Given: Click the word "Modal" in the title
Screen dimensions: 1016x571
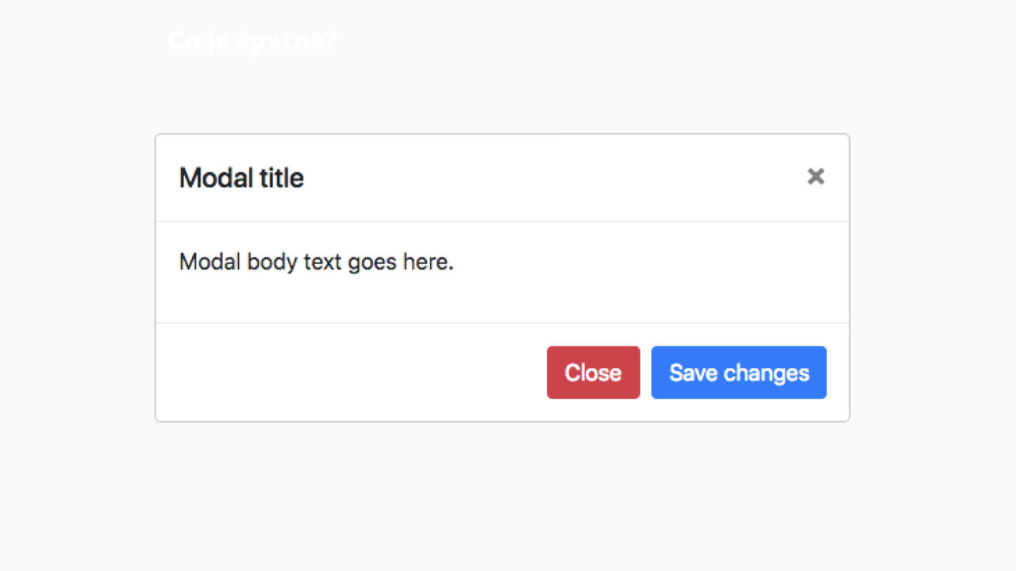Looking at the screenshot, I should (x=210, y=178).
